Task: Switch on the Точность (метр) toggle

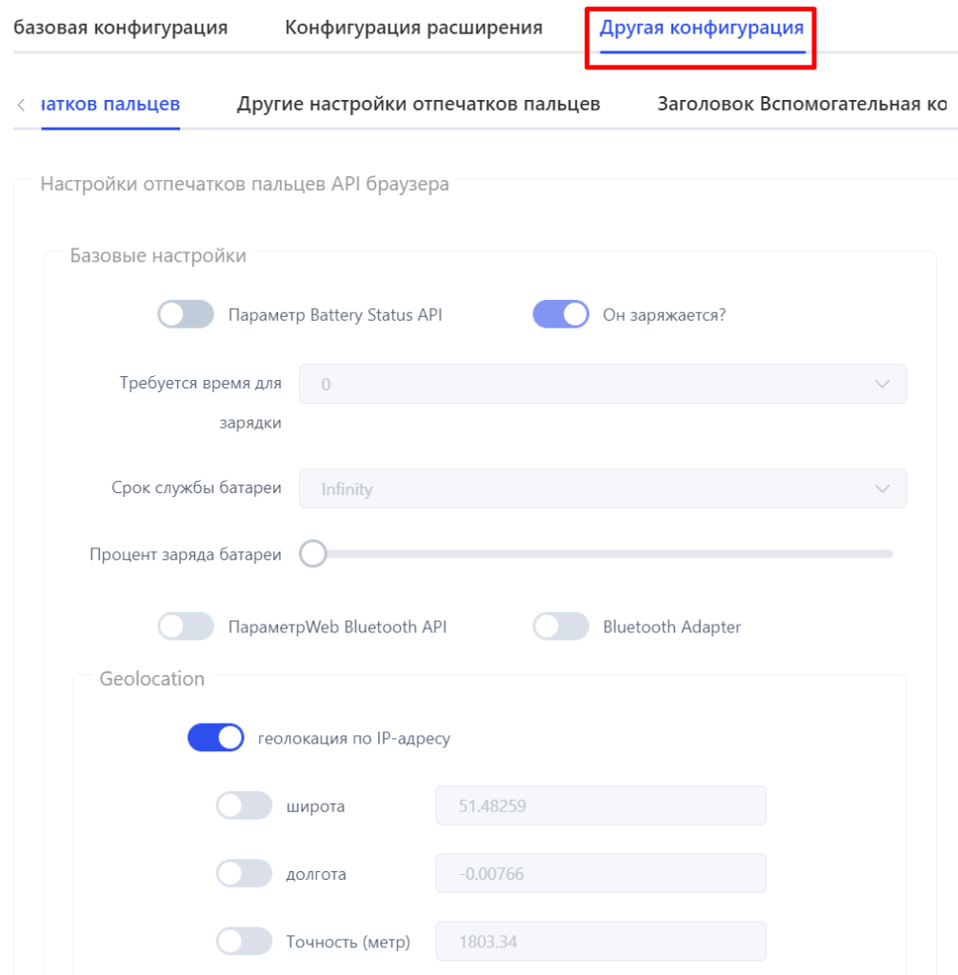Action: tap(244, 941)
